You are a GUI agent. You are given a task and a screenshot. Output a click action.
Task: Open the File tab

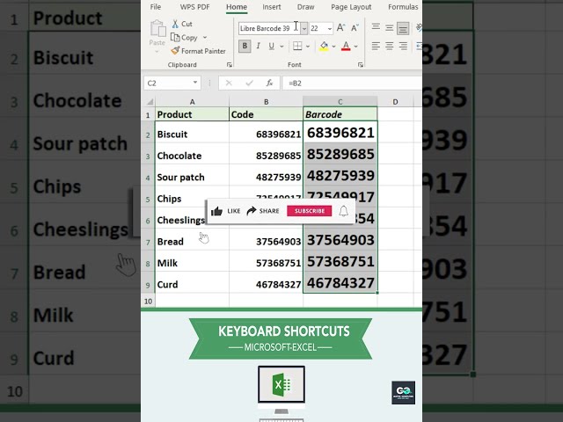click(x=156, y=7)
